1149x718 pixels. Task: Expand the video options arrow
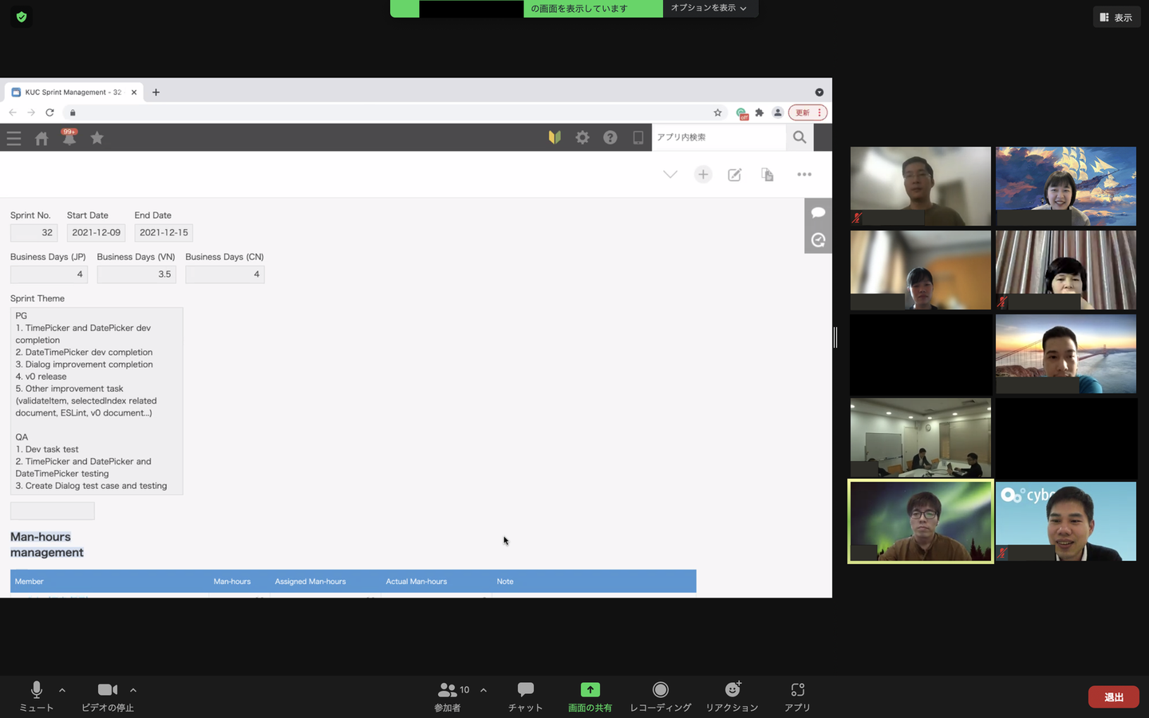pos(133,690)
